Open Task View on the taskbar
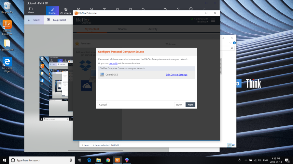 [x=79, y=160]
